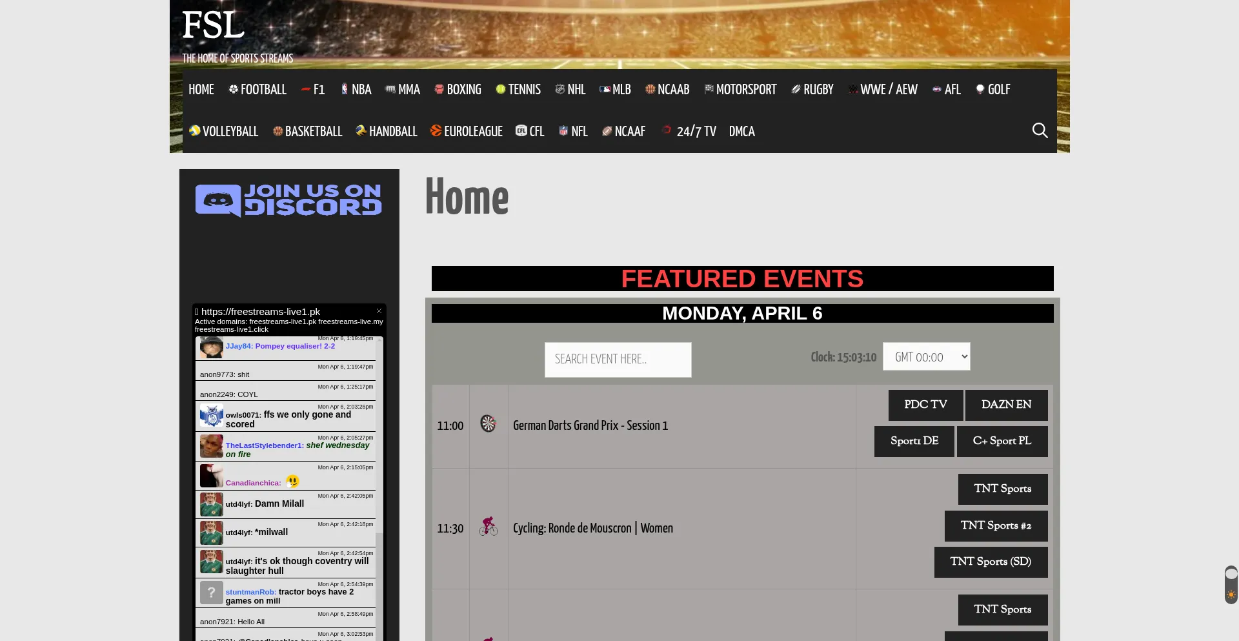The height and width of the screenshot is (641, 1239).
Task: Open the NHL category
Action: [x=570, y=90]
